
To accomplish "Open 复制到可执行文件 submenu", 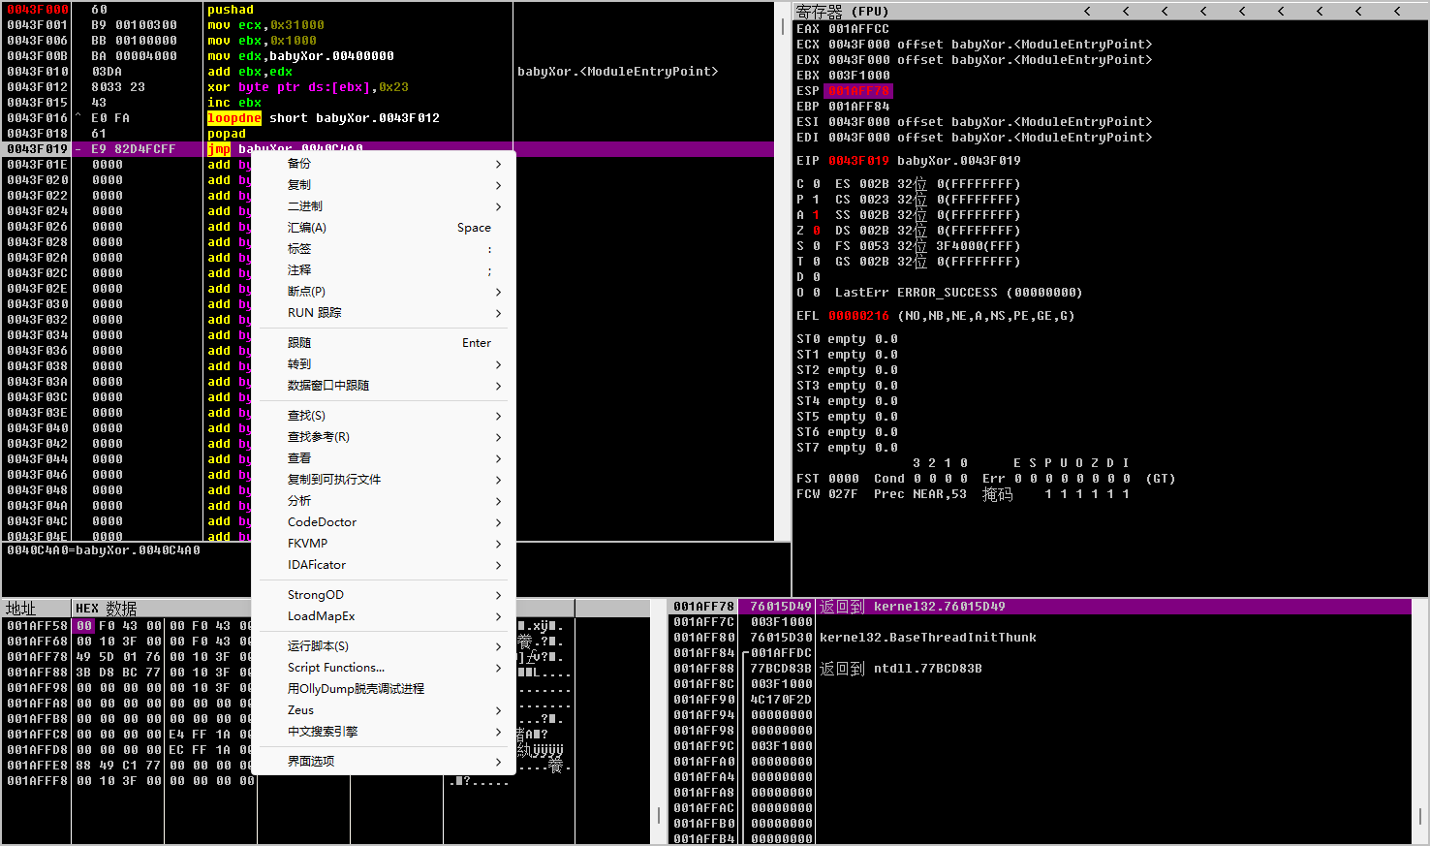I will pyautogui.click(x=384, y=480).
